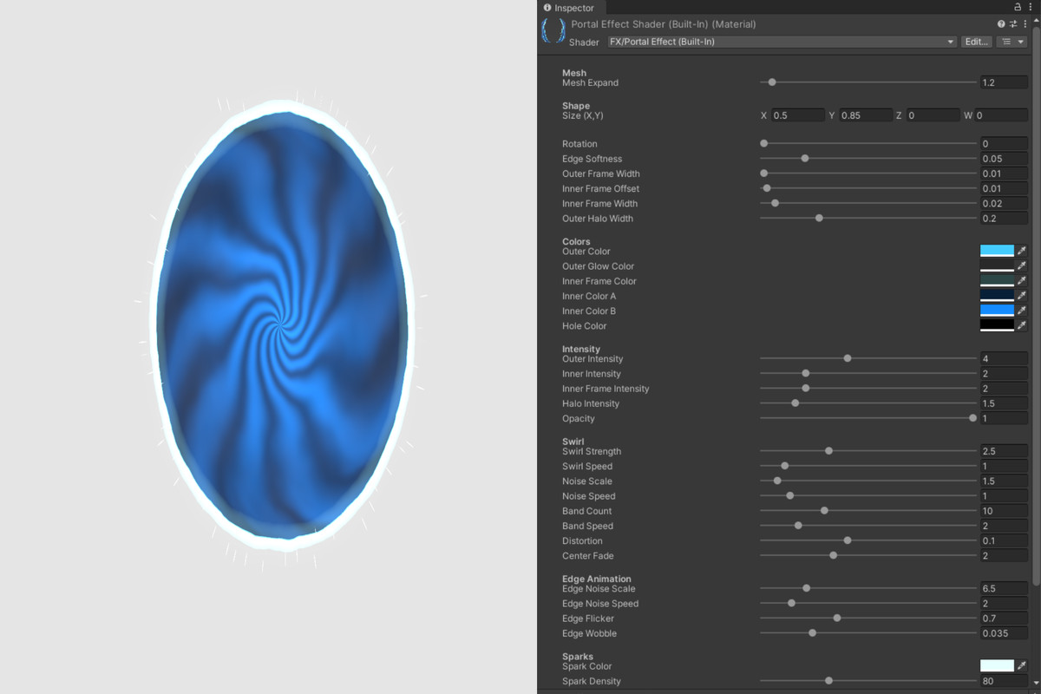Click the info icon on the Inspector tab

[548, 7]
